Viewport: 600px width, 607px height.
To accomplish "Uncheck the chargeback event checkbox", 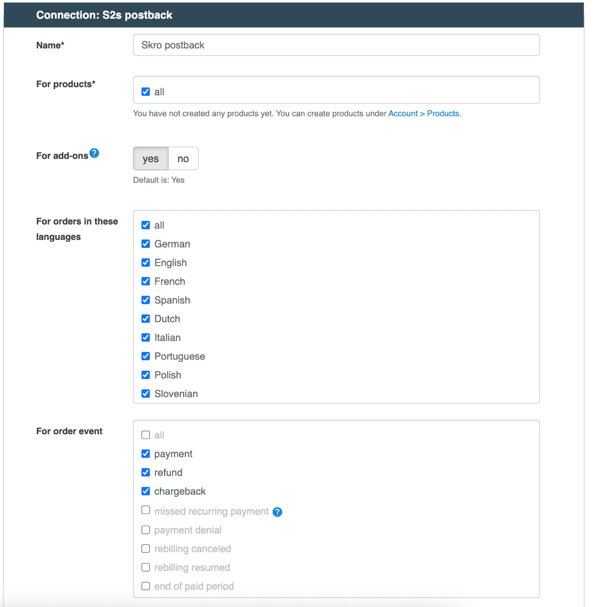I will pyautogui.click(x=146, y=491).
